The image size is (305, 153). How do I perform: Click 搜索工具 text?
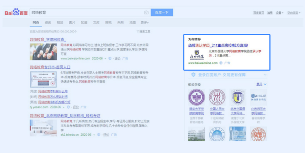[x=145, y=32]
